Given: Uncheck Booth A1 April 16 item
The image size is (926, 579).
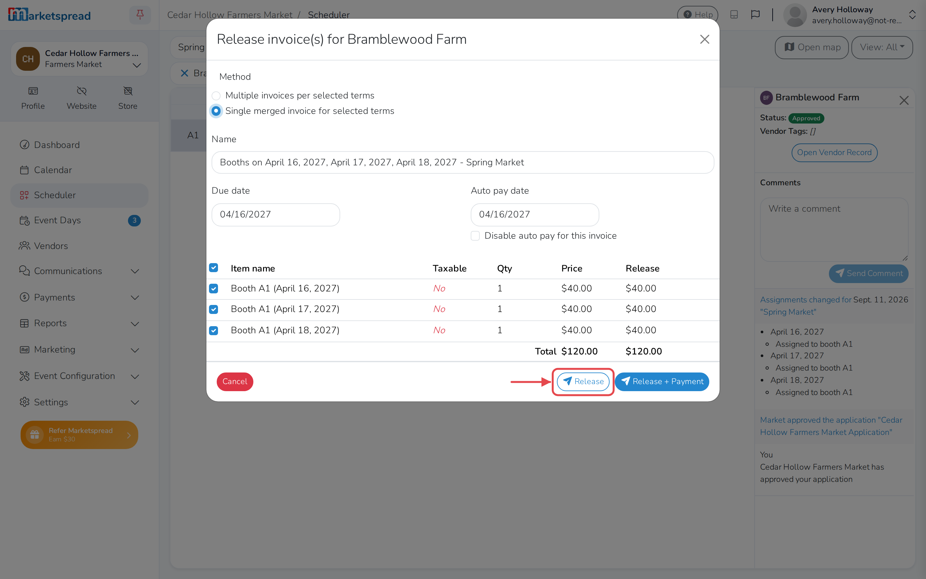Looking at the screenshot, I should [213, 288].
